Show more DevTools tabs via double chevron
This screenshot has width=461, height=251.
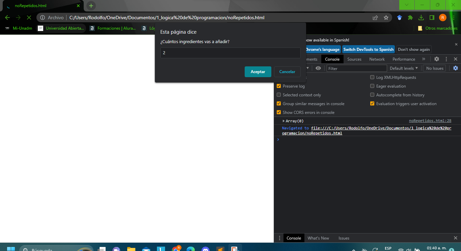[424, 59]
